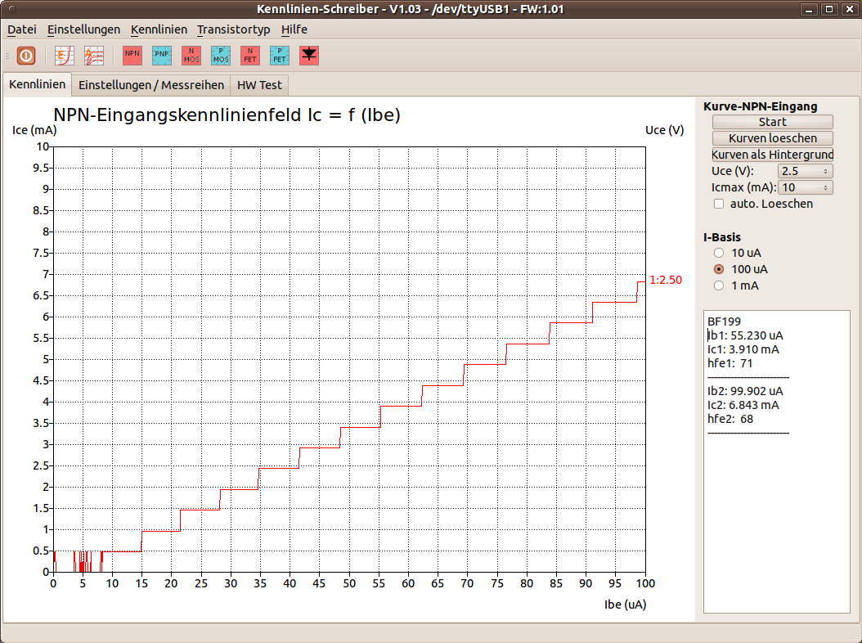
Task: Choose the PNP transistor type icon
Action: coord(161,56)
